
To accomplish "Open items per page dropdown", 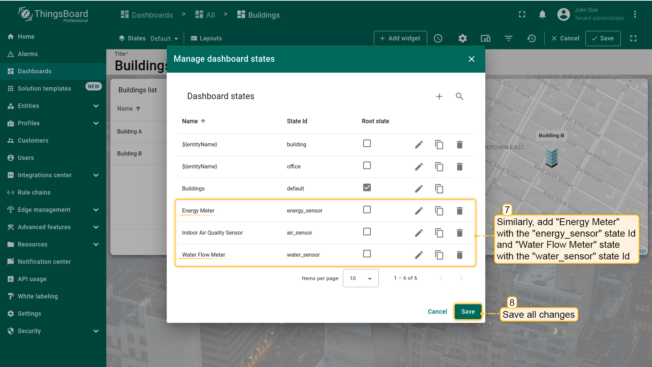I will [360, 278].
